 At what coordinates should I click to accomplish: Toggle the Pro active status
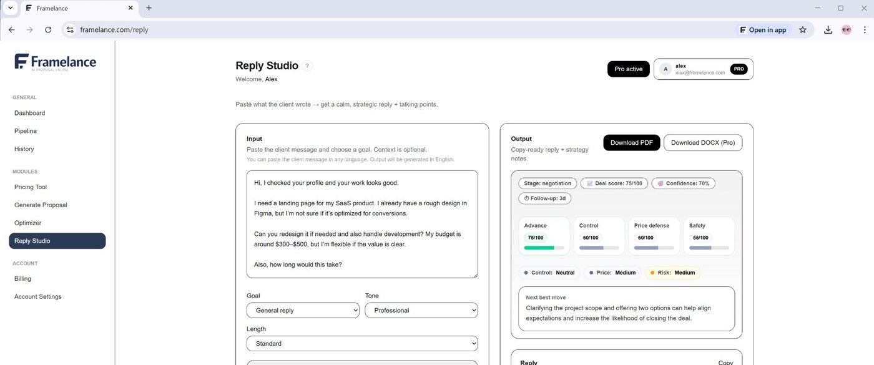(x=628, y=69)
